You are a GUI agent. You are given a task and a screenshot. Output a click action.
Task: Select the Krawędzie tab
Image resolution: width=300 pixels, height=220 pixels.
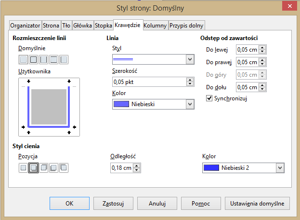128,25
